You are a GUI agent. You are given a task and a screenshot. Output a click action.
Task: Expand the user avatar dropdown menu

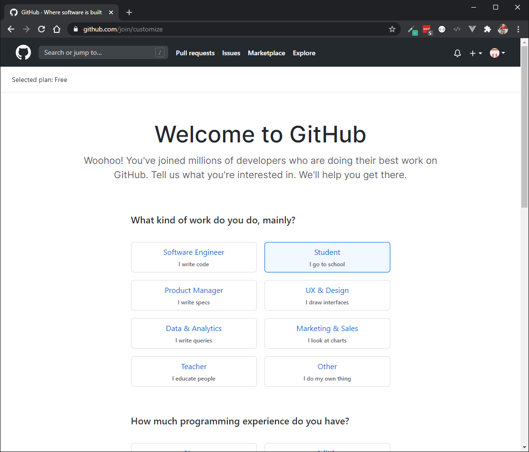497,53
